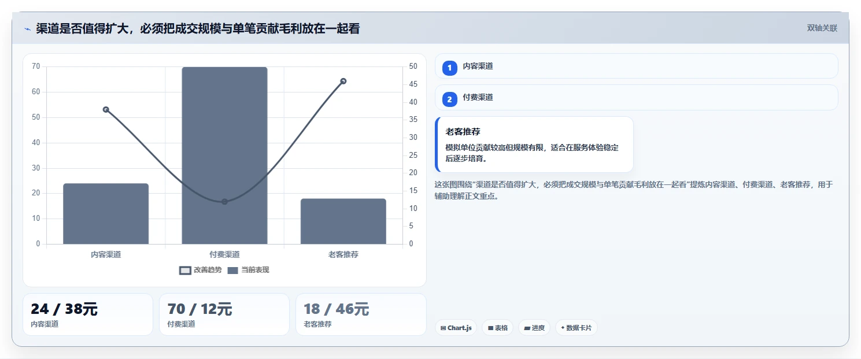
Task: Click the 数据卡片 tag
Action: point(576,328)
